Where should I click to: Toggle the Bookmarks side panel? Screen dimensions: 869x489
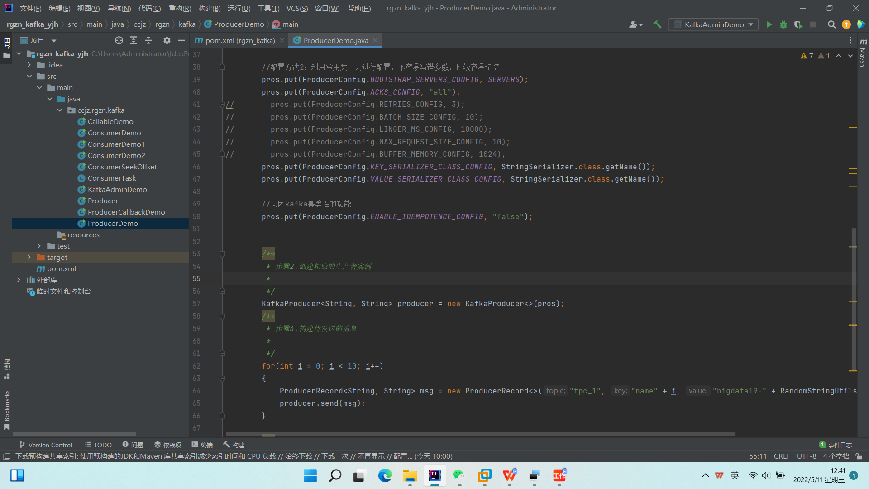click(x=6, y=410)
